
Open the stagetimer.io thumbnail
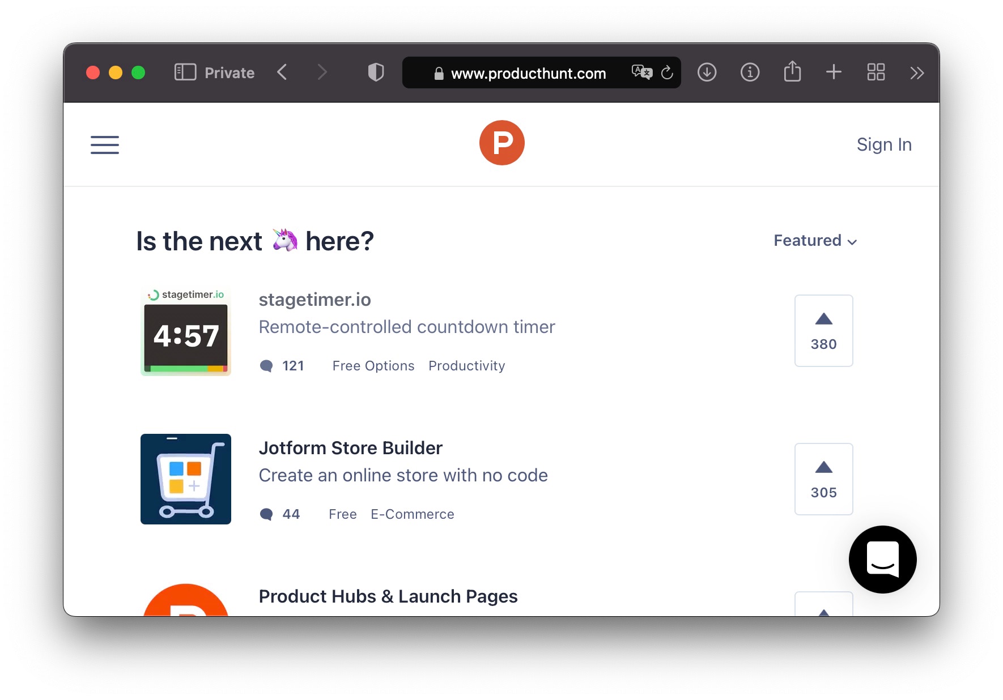186,331
